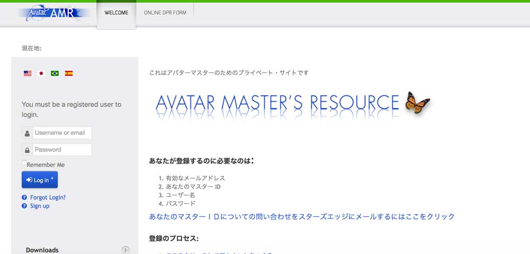Open the Master ID inquiry email link

click(x=302, y=216)
